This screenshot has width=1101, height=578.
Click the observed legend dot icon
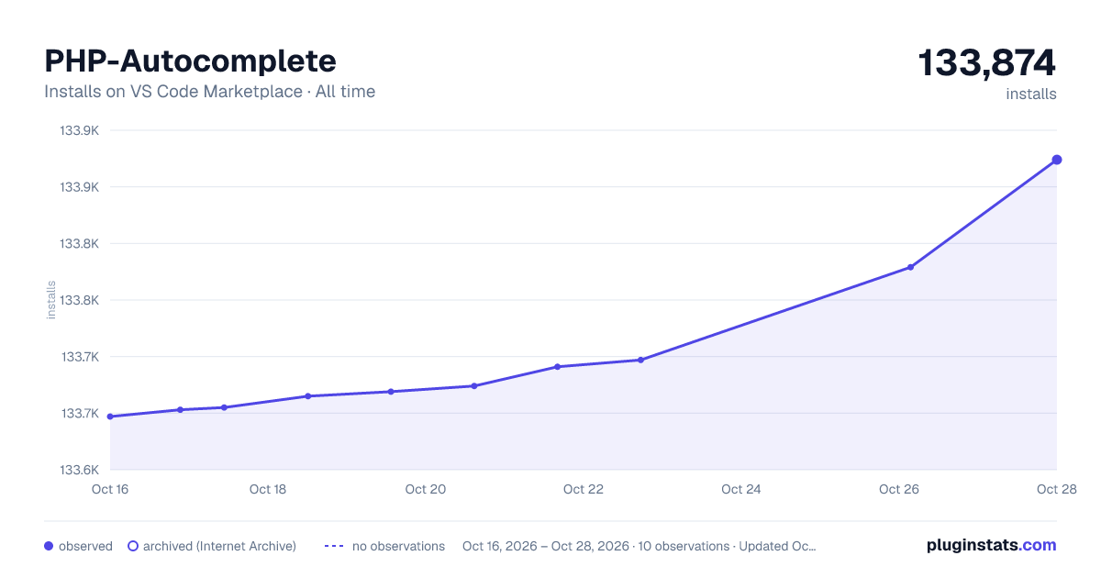pyautogui.click(x=49, y=546)
